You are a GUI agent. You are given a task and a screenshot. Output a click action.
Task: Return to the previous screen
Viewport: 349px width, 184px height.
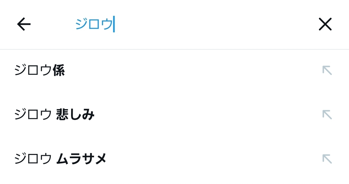pyautogui.click(x=24, y=24)
